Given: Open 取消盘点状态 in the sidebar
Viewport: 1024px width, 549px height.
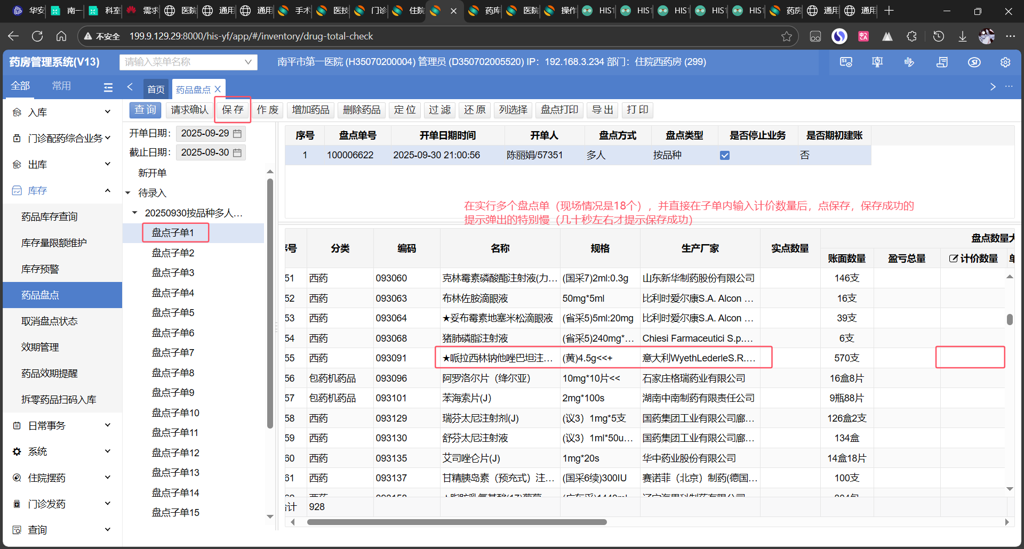Looking at the screenshot, I should click(50, 321).
